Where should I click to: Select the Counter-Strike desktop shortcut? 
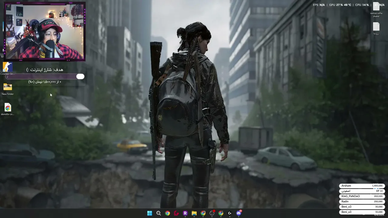pyautogui.click(x=8, y=69)
